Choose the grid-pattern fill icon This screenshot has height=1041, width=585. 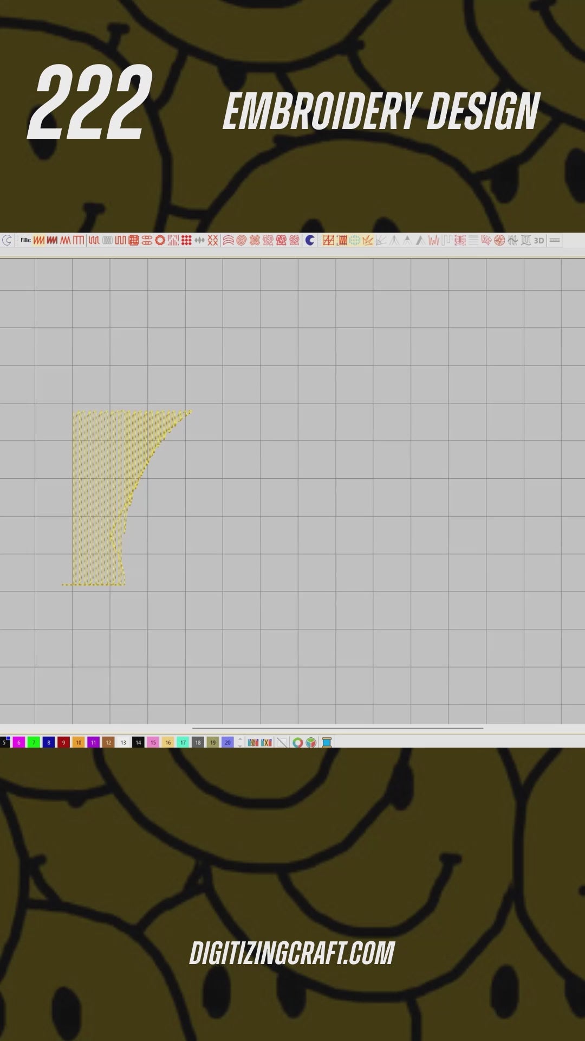[x=134, y=240]
